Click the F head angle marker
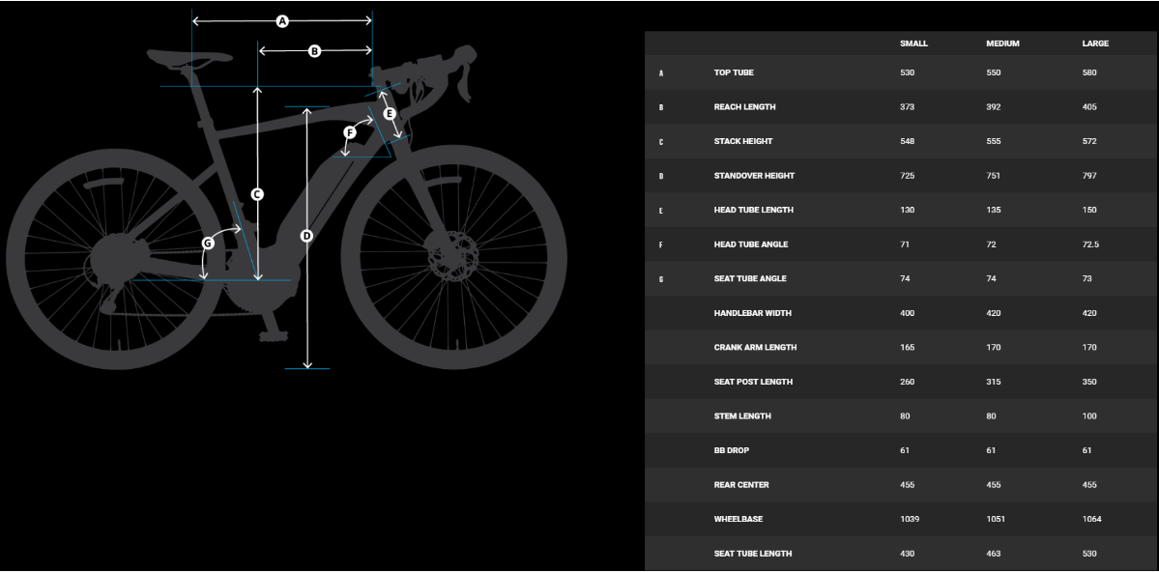The height and width of the screenshot is (573, 1159). coord(351,132)
